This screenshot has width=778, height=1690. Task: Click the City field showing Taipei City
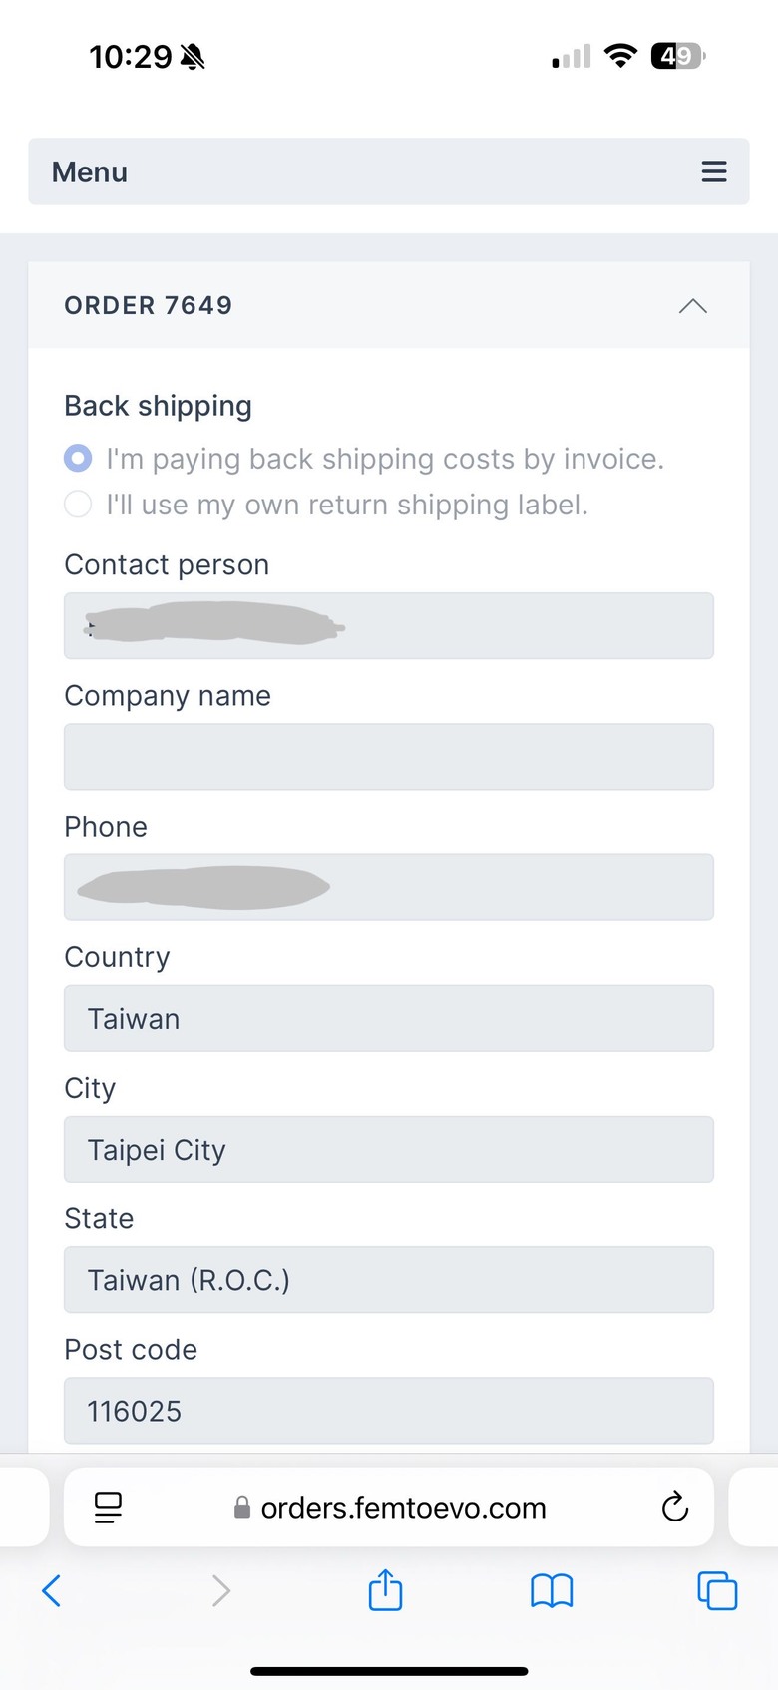tap(389, 1149)
